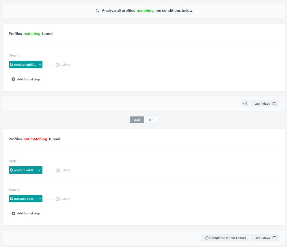Click the calendar icon on the bottom Last 1 days button
This screenshot has width=287, height=247.
pos(274,237)
